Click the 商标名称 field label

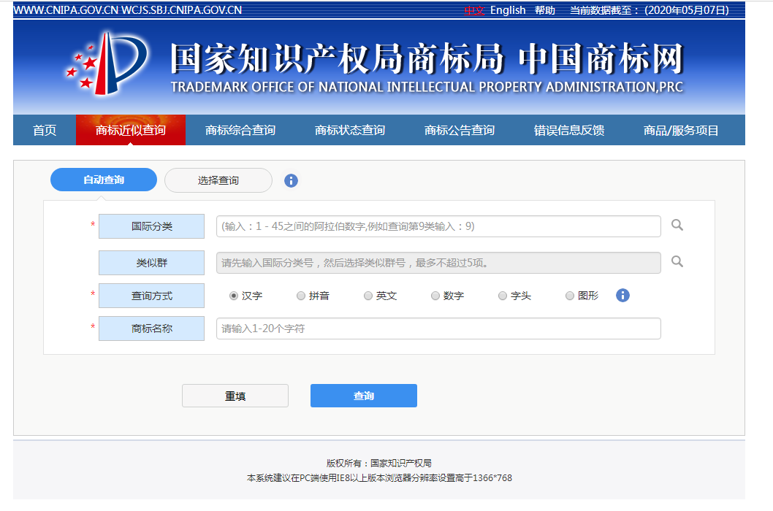(151, 328)
